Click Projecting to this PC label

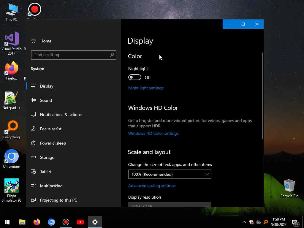click(x=58, y=200)
